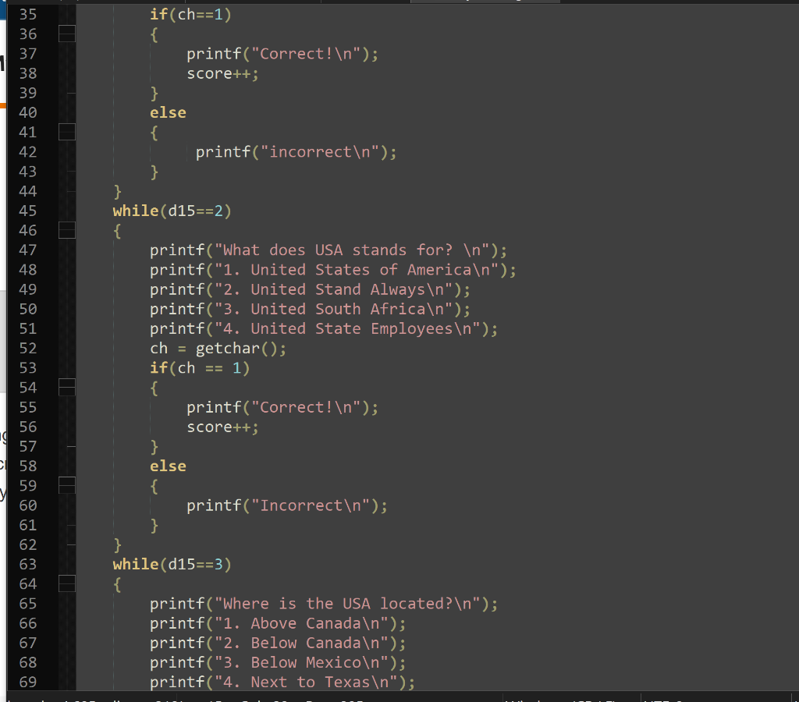
Task: Collapse the code block at line 36
Action: [67, 34]
